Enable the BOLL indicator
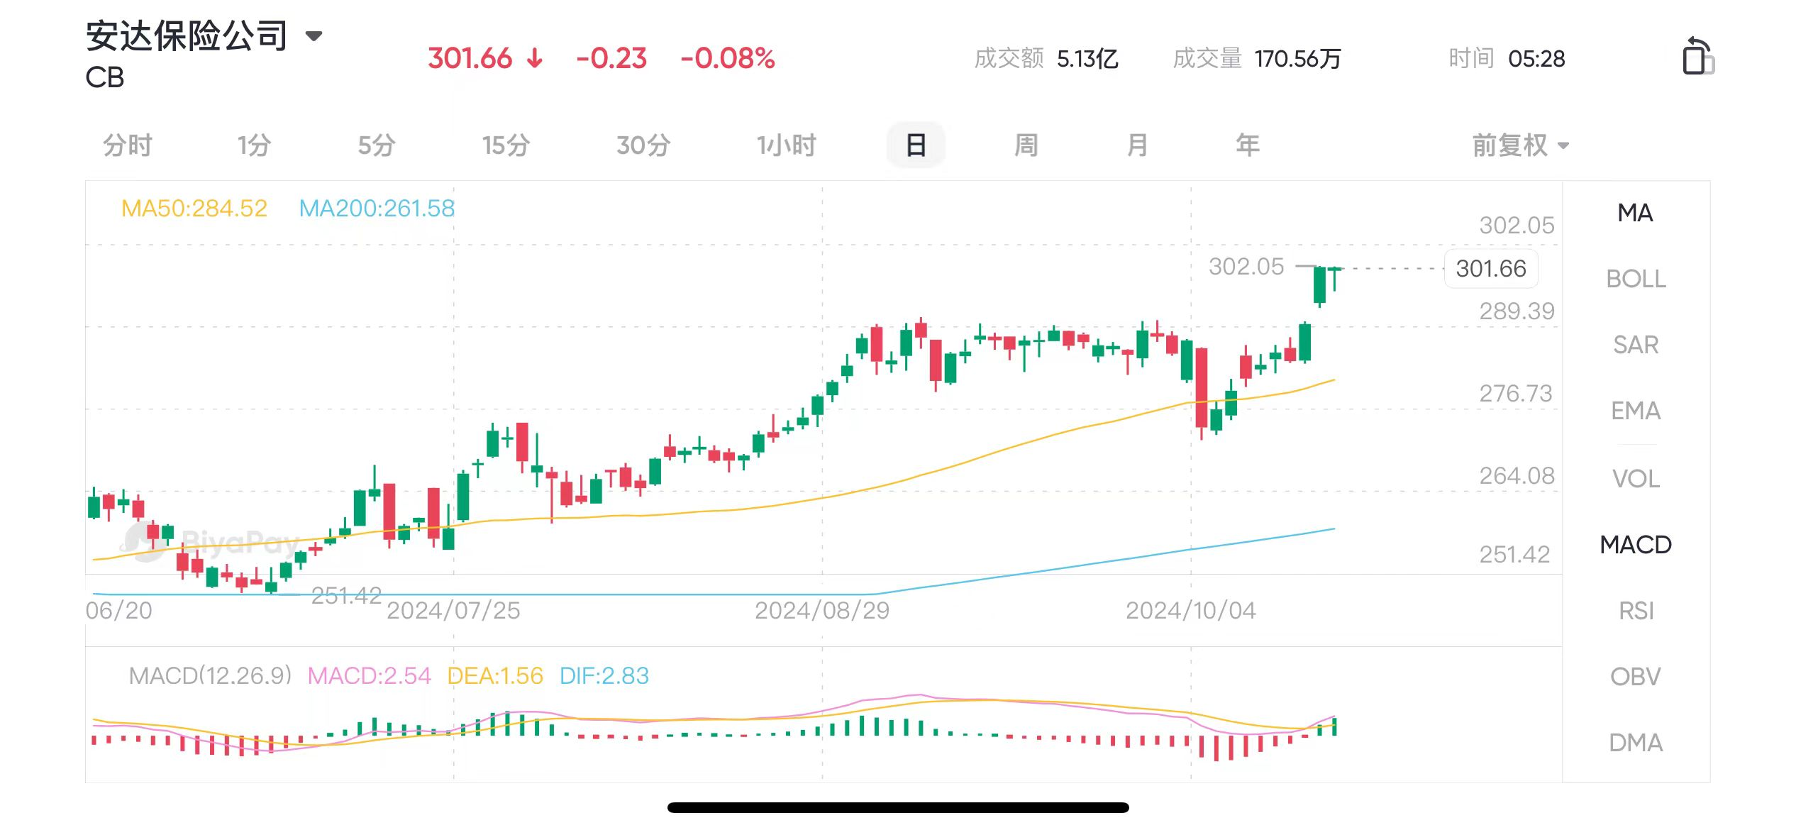 pyautogui.click(x=1636, y=279)
